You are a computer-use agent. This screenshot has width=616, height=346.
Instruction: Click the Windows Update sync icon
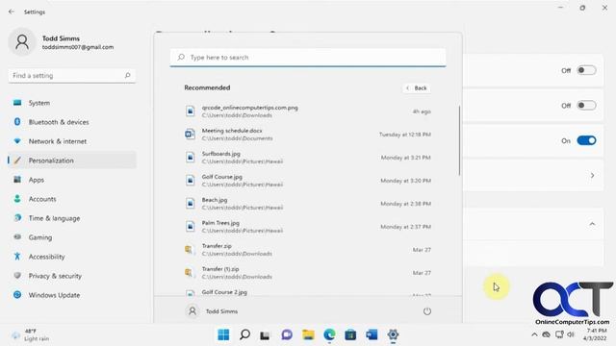coord(17,295)
